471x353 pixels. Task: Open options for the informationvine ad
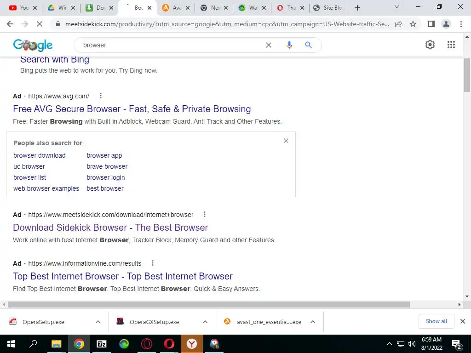pyautogui.click(x=153, y=263)
